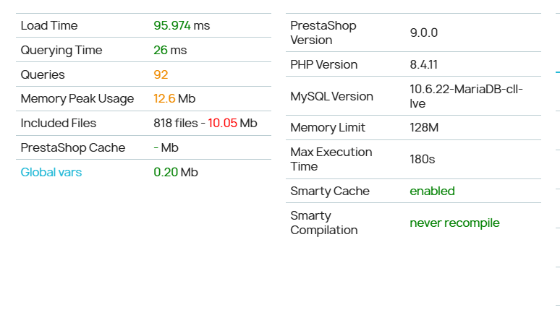The image size is (560, 310).
Task: Click the PHP Version value 8.4.11
Action: click(423, 64)
